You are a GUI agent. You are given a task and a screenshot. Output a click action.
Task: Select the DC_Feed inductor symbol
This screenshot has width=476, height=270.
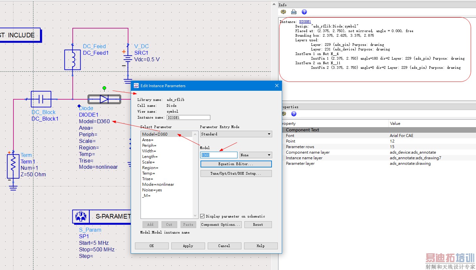72,60
